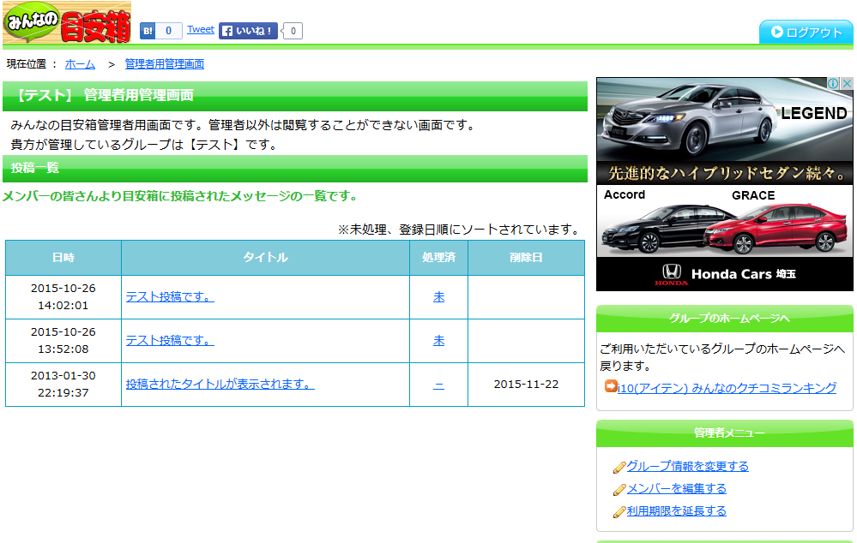857x543 pixels.
Task: Click the みんなの目安箱 site logo
Action: click(x=67, y=24)
